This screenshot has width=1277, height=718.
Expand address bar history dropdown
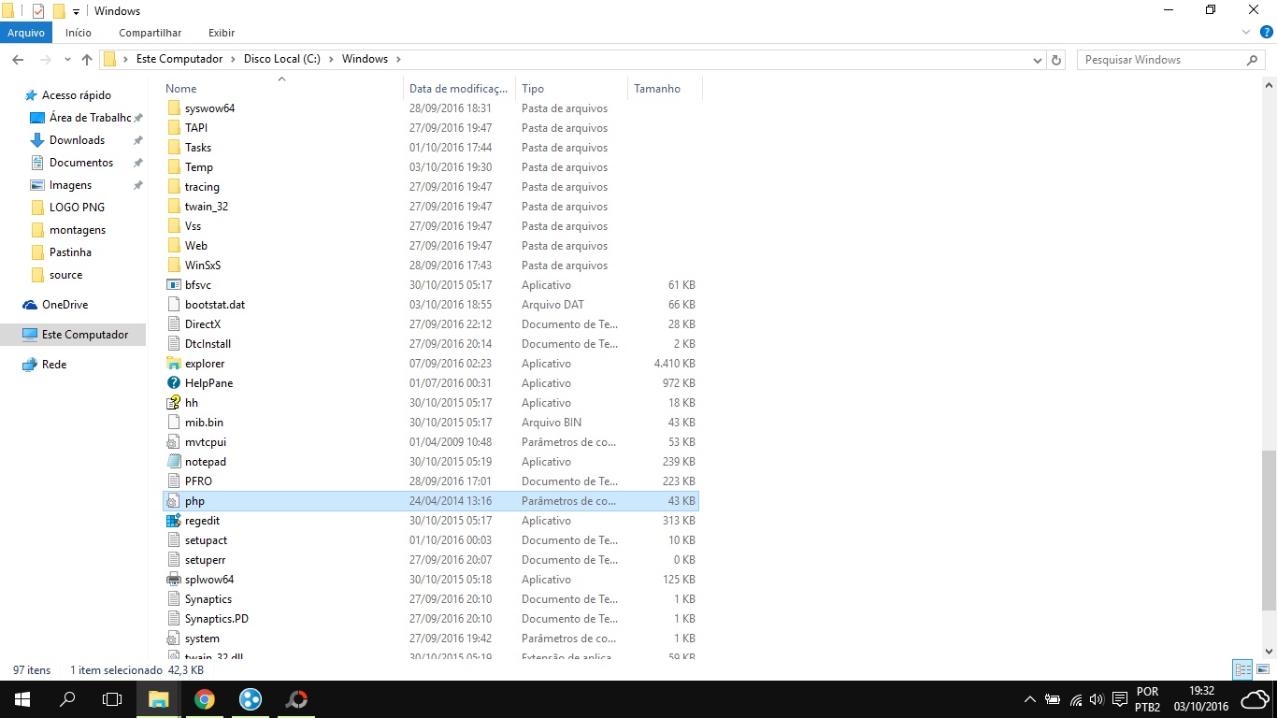click(x=1037, y=60)
